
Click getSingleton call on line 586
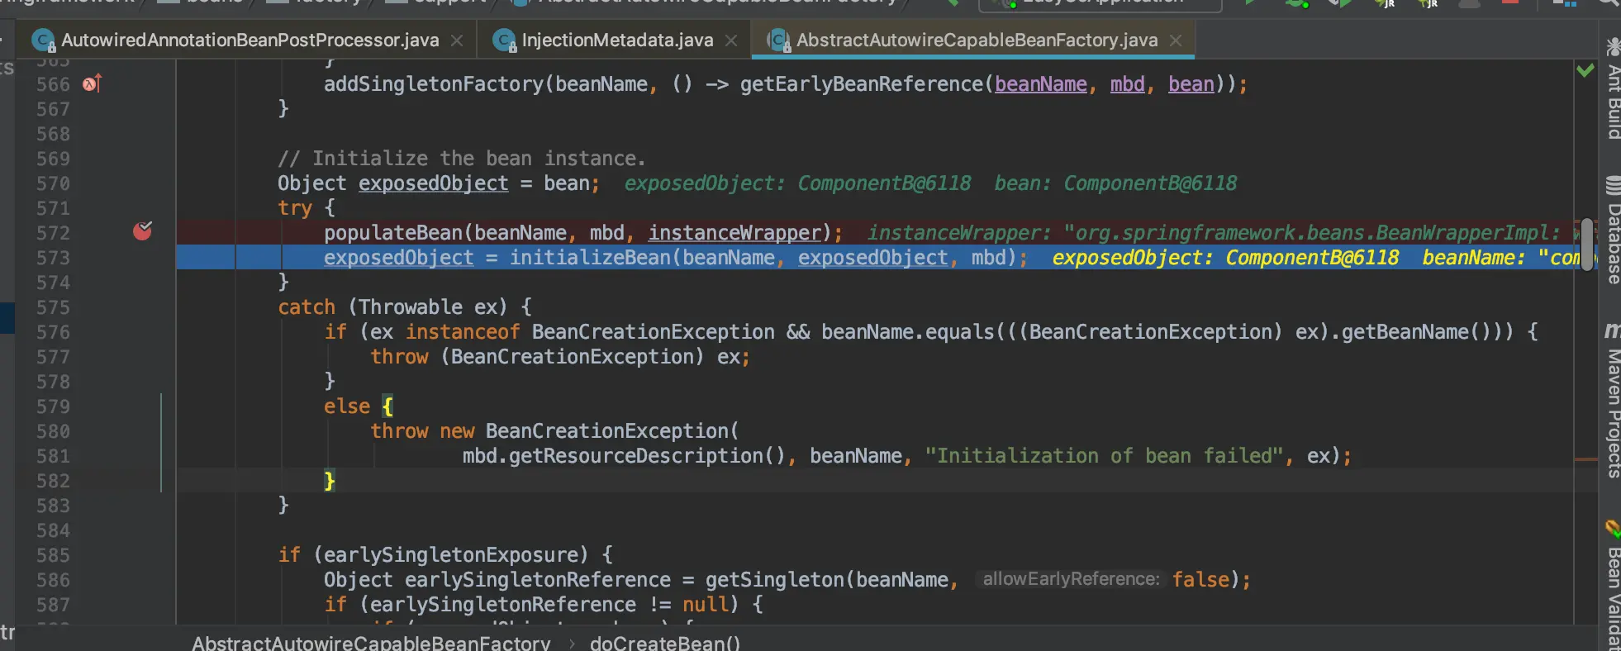pos(775,580)
